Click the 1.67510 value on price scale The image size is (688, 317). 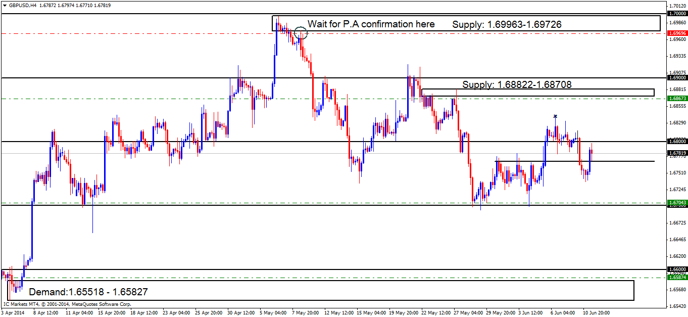click(677, 172)
